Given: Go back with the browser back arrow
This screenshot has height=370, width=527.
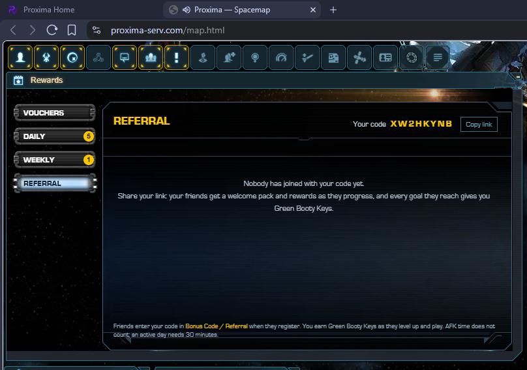Looking at the screenshot, I should (x=14, y=30).
